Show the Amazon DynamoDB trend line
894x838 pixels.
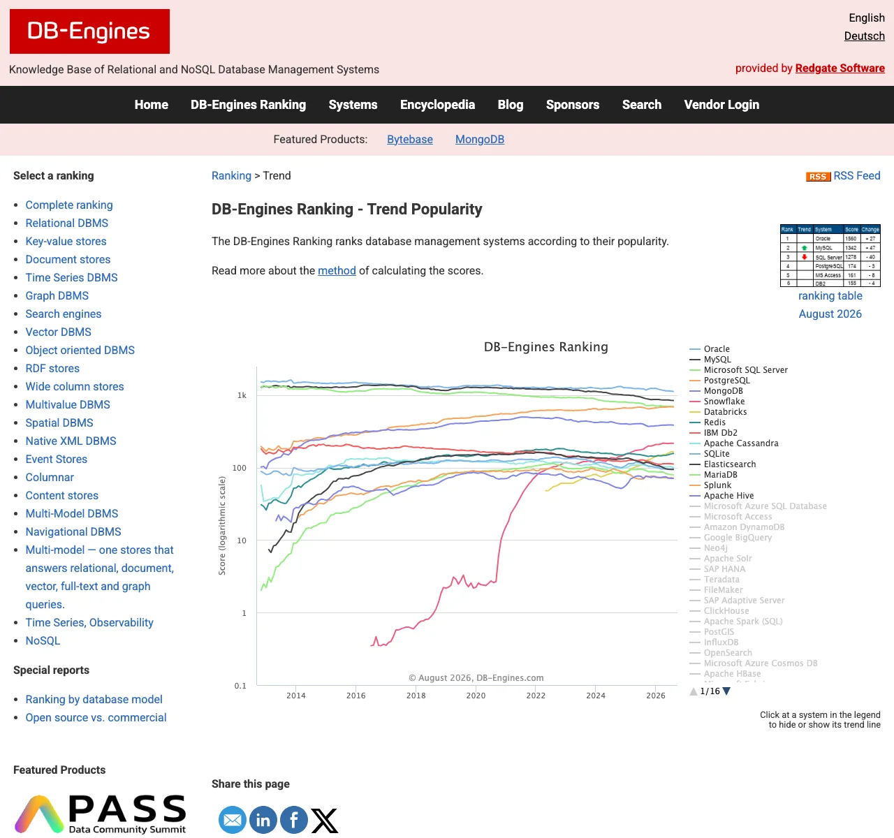737,527
